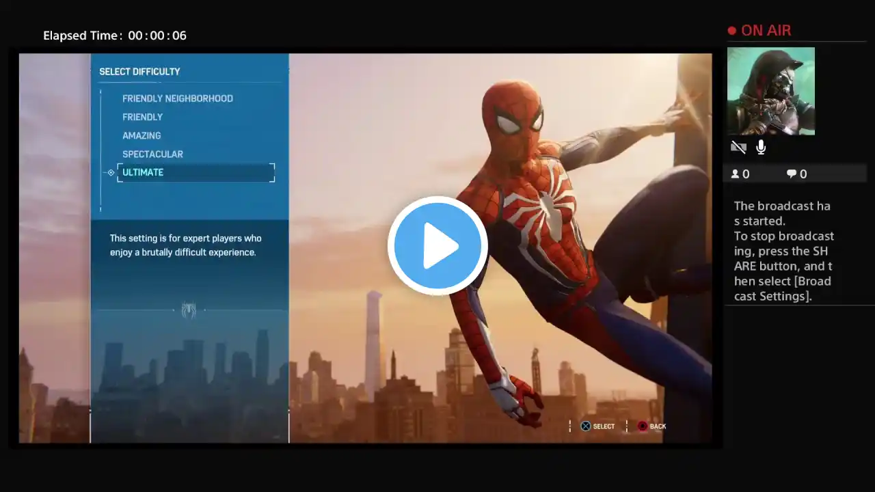Toggle the disabled camera icon

click(x=738, y=147)
